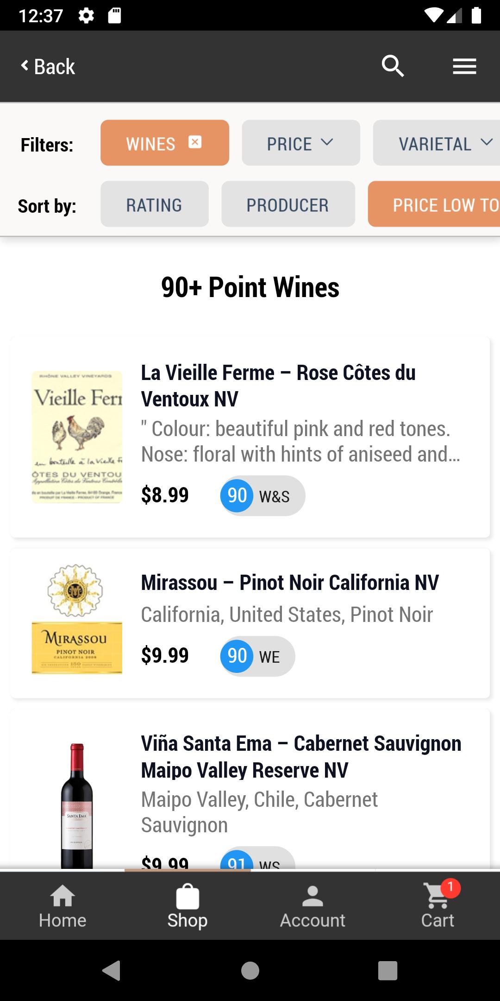Tap Android home circle button
The width and height of the screenshot is (500, 1001).
click(250, 970)
